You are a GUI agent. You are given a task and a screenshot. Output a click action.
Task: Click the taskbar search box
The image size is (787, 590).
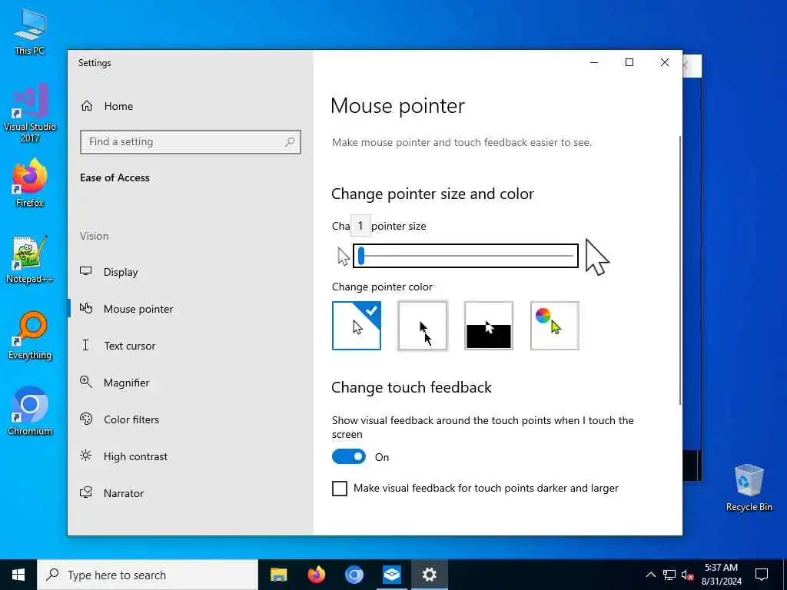tap(148, 575)
